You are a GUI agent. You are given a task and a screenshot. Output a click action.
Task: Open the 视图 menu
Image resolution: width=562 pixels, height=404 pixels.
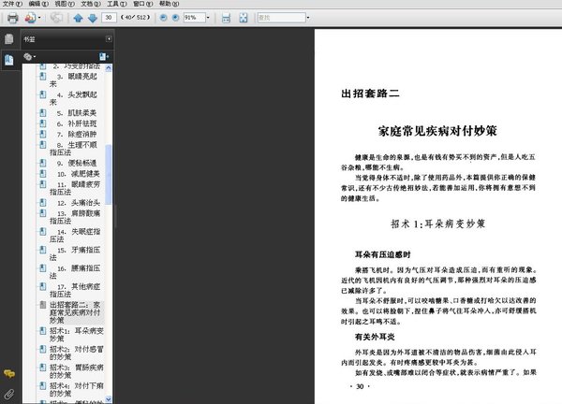[x=65, y=4]
